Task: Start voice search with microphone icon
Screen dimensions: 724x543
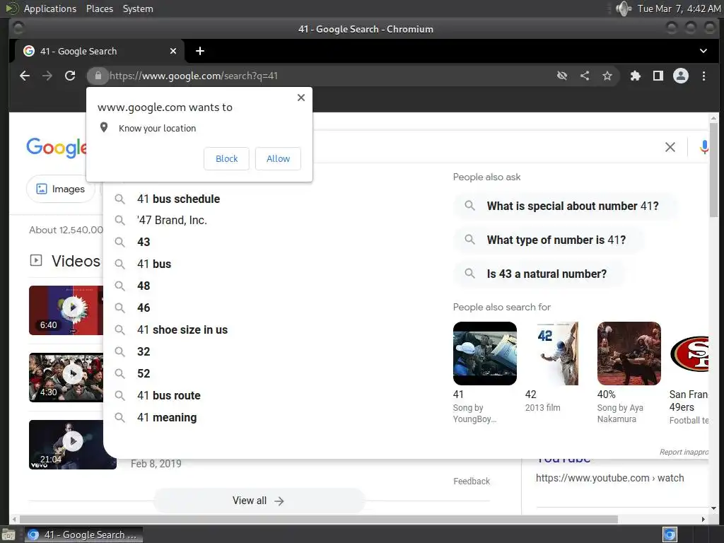Action: point(703,147)
